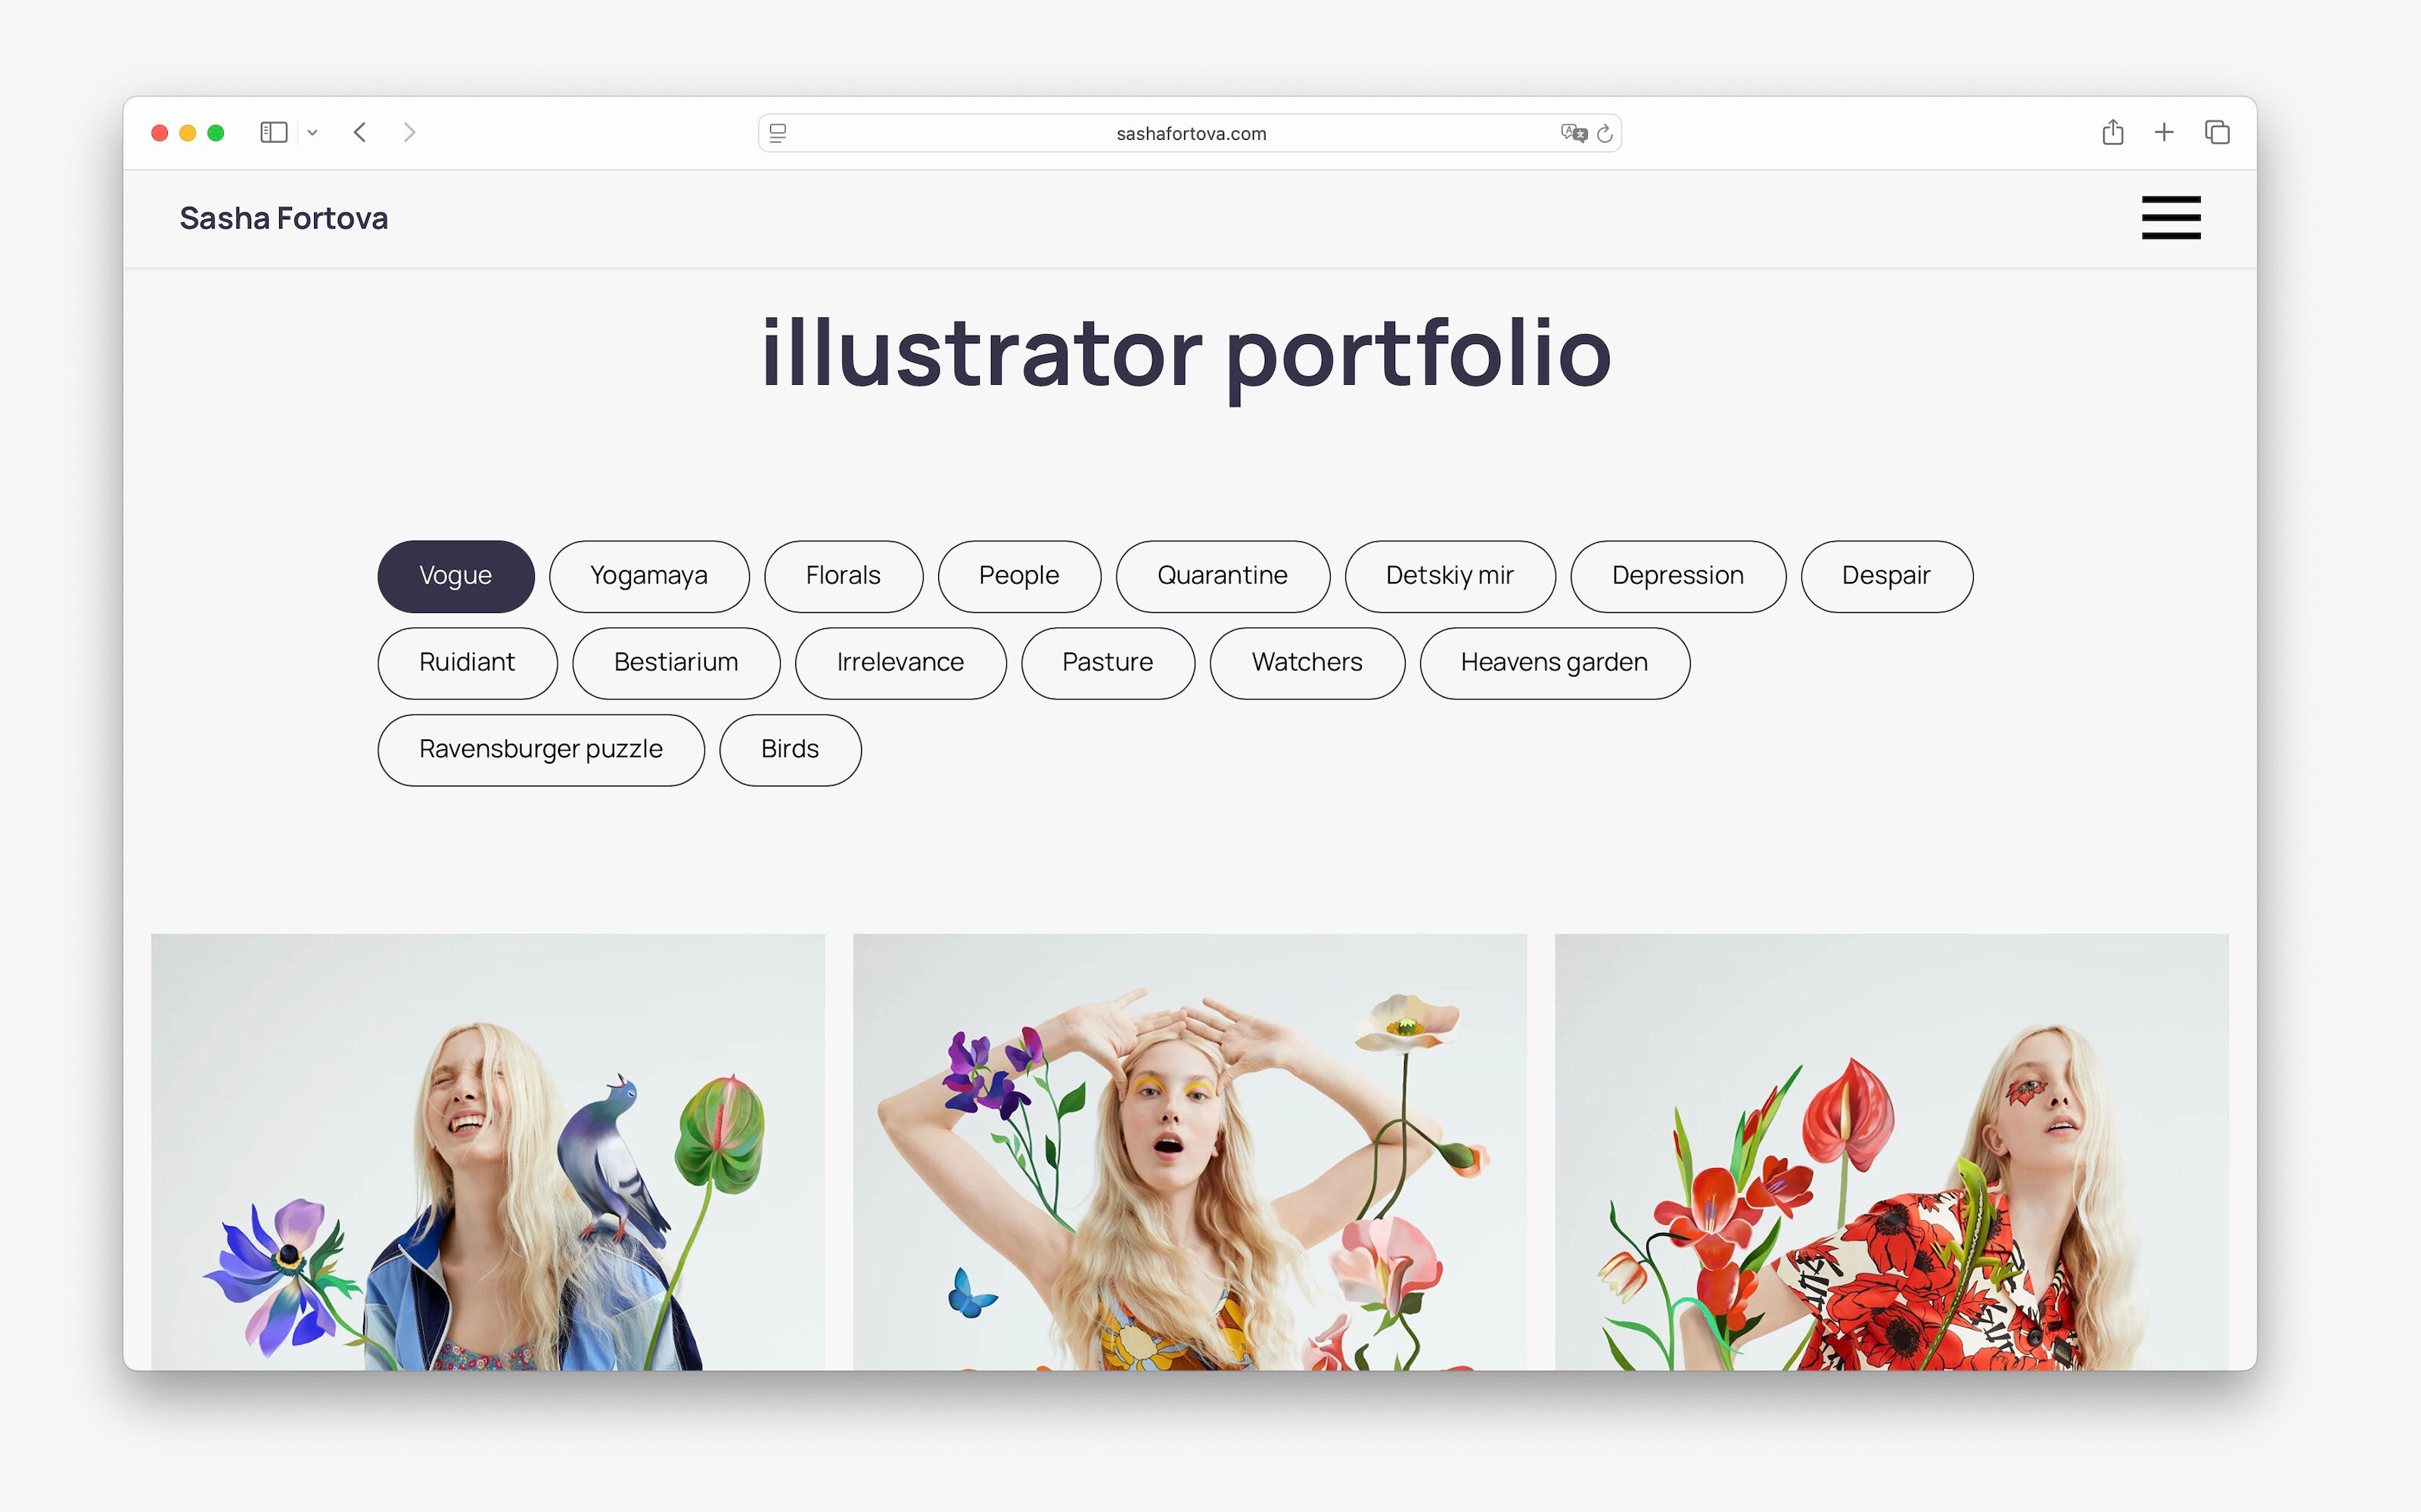Click the Share icon in the toolbar
This screenshot has height=1512, width=2421.
click(2112, 132)
